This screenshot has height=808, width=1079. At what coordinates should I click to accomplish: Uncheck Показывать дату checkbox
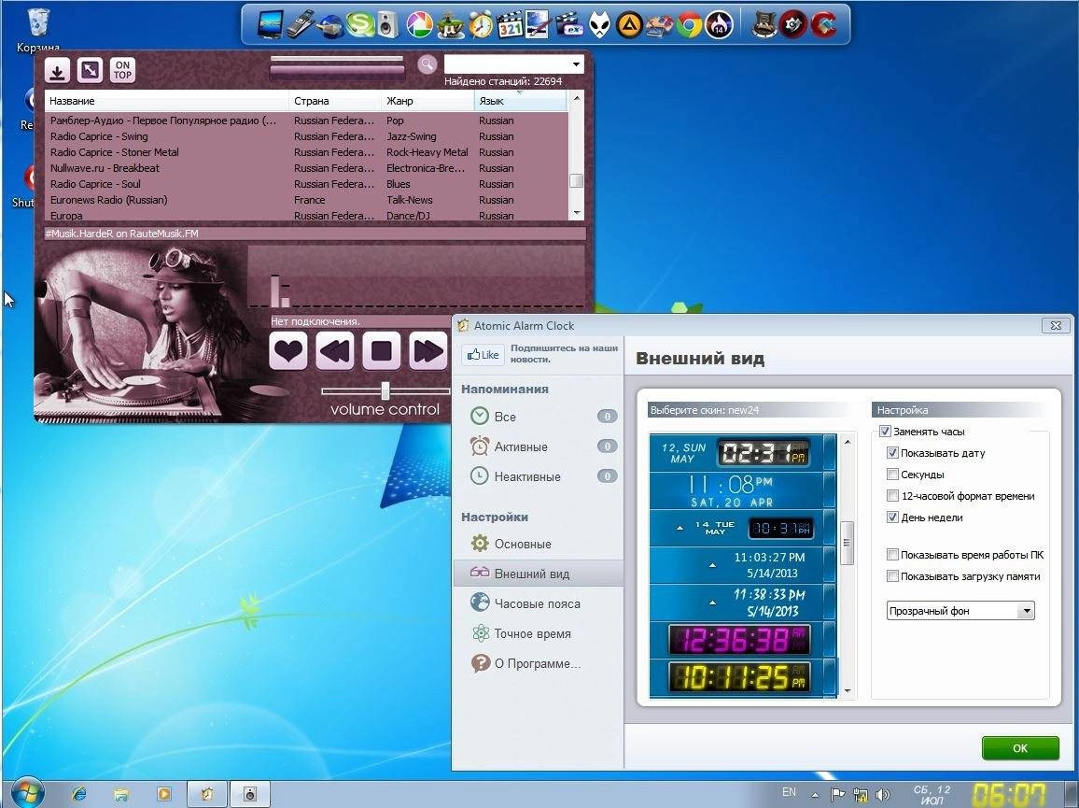[x=892, y=452]
